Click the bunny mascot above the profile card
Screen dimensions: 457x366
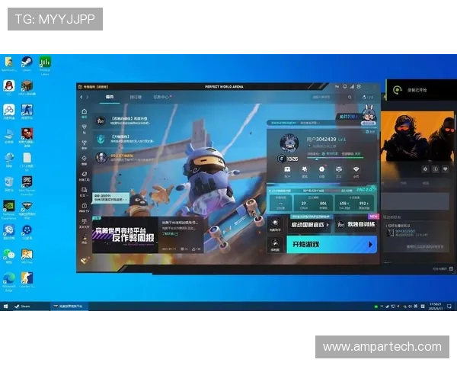[x=368, y=114]
